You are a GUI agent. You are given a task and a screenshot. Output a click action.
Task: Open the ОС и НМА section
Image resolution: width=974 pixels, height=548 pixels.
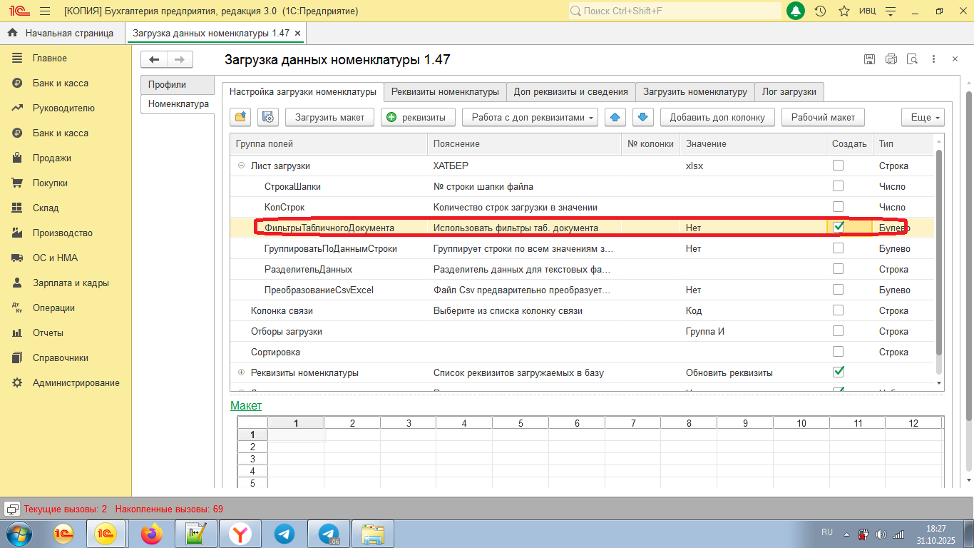(55, 258)
